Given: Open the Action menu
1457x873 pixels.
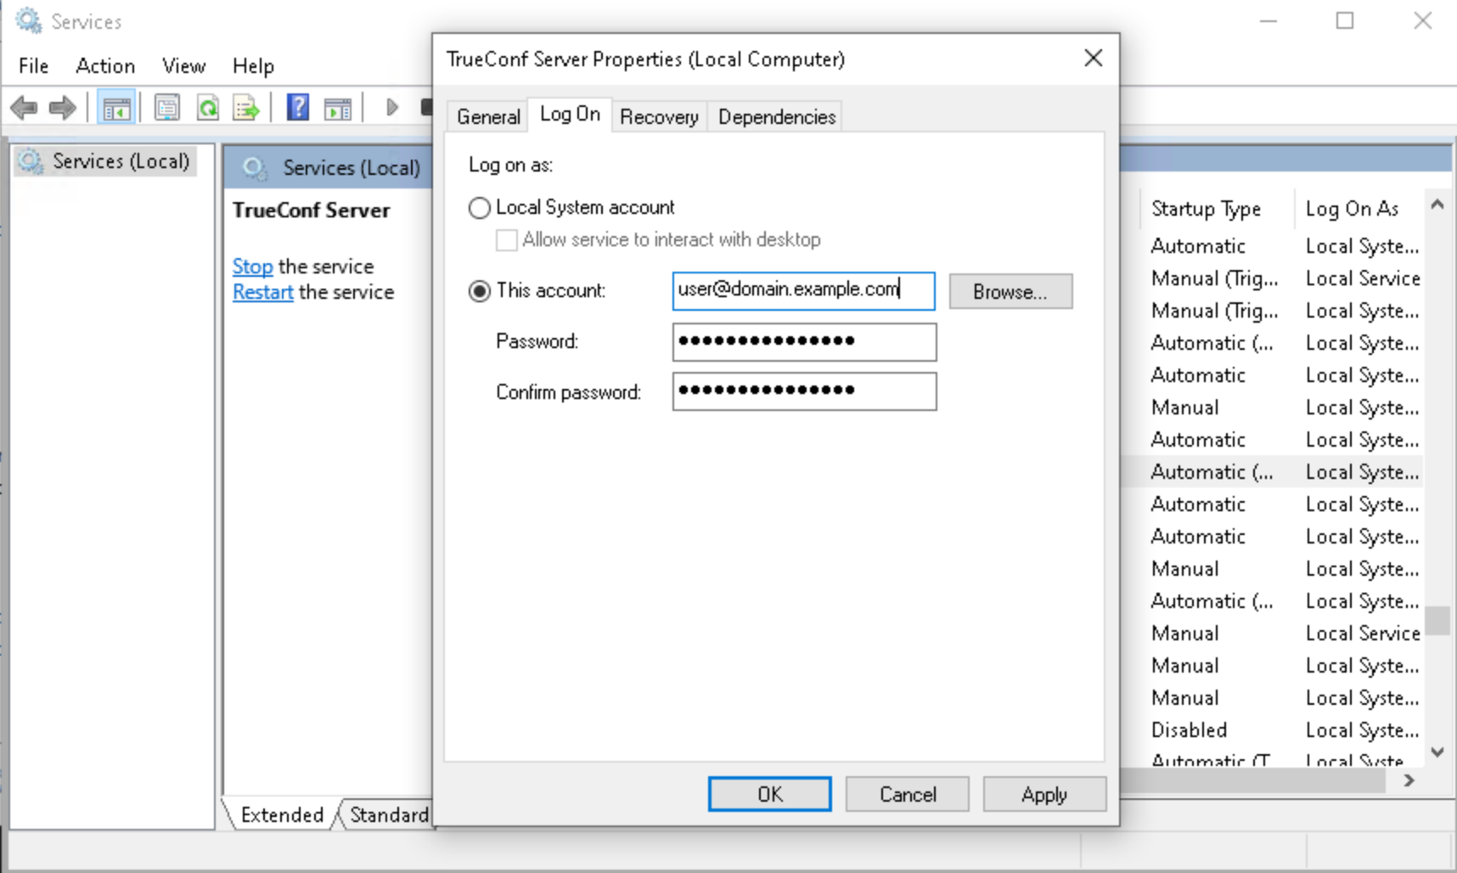Looking at the screenshot, I should coord(105,66).
